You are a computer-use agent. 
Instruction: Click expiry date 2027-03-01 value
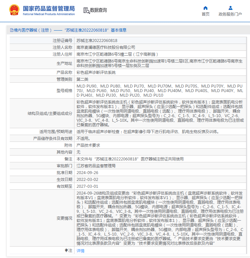click(x=87, y=186)
